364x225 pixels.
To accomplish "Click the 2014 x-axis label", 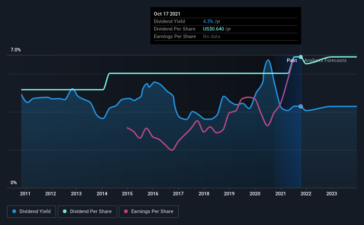I will pyautogui.click(x=102, y=194).
